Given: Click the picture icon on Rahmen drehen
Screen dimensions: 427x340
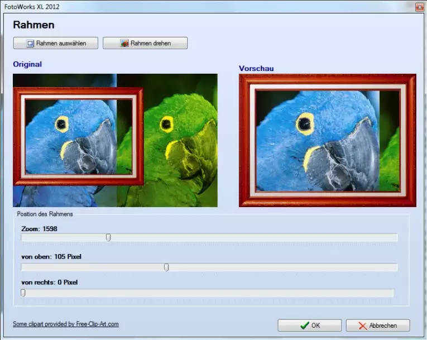Looking at the screenshot, I should (x=124, y=43).
